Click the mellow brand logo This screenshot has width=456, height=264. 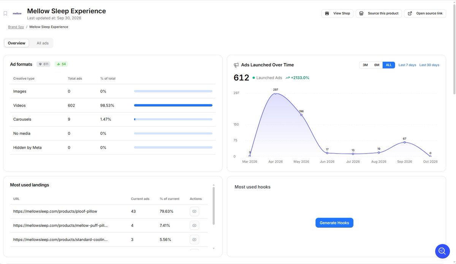tap(17, 14)
